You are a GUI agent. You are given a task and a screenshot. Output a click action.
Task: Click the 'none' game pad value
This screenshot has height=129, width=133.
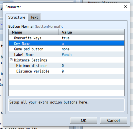(66, 49)
